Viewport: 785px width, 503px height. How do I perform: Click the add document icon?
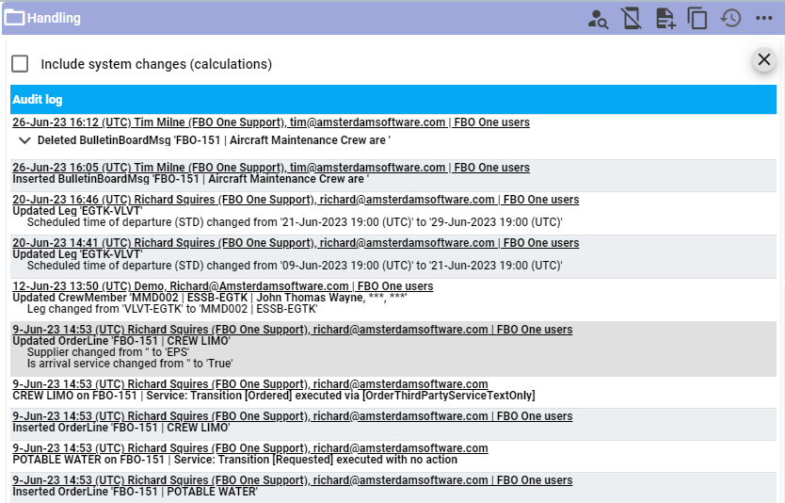tap(665, 19)
